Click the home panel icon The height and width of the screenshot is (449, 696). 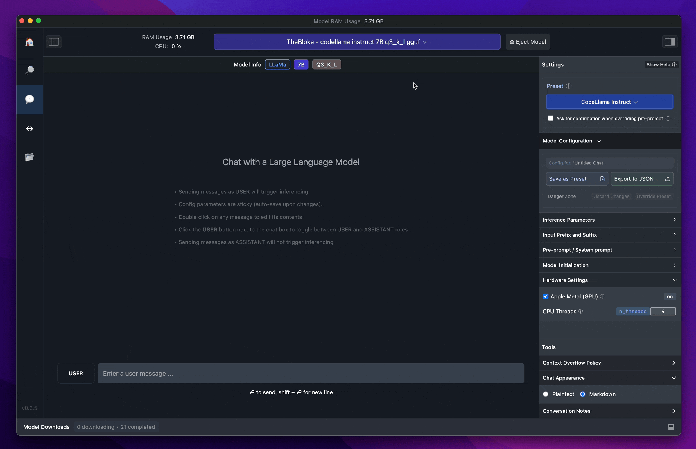(29, 41)
